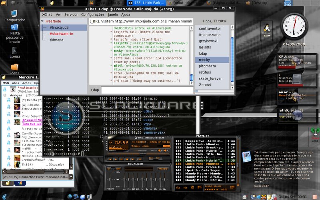Stop playback in XMMS player
The width and height of the screenshot is (320, 200).
[127, 159]
